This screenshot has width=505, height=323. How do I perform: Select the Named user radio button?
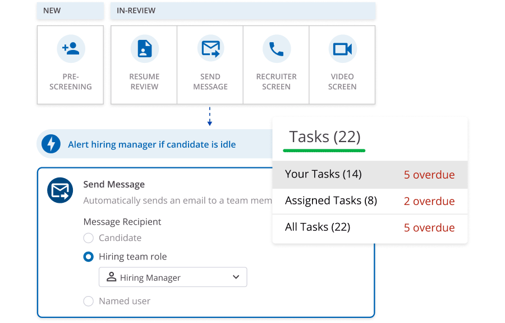point(88,301)
